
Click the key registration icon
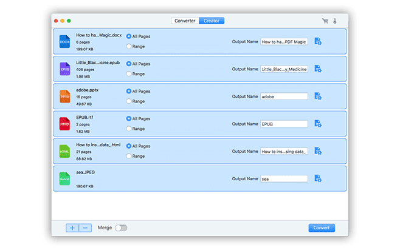[335, 21]
